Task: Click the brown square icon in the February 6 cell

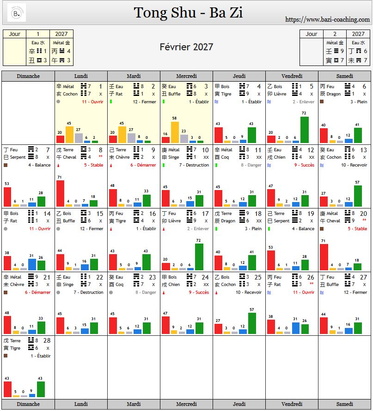Action: (x=321, y=101)
